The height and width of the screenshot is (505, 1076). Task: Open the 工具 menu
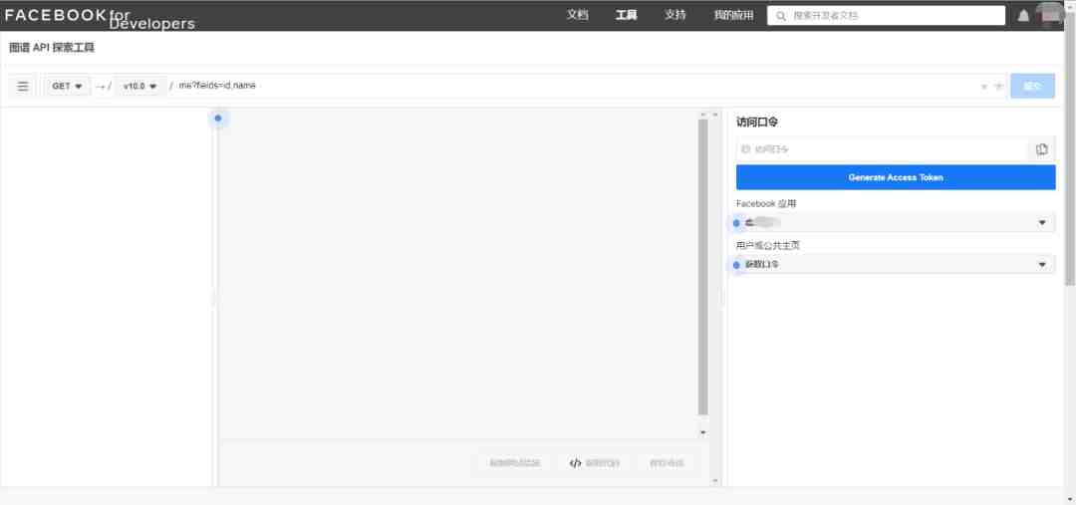click(x=626, y=15)
